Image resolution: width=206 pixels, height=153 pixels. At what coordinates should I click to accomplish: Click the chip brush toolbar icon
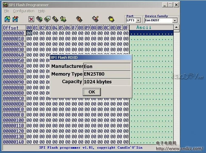(95, 19)
